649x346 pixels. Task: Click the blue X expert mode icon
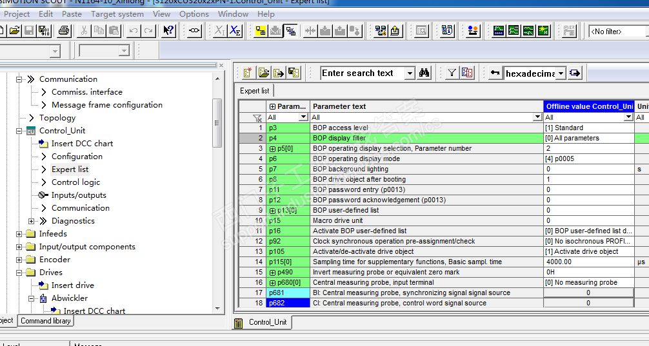(x=235, y=30)
